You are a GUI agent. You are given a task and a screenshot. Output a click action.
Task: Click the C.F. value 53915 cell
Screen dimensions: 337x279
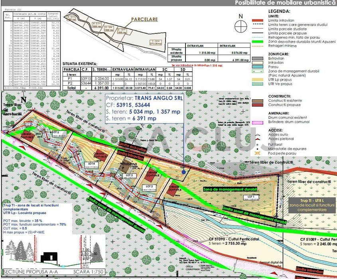[86, 79]
